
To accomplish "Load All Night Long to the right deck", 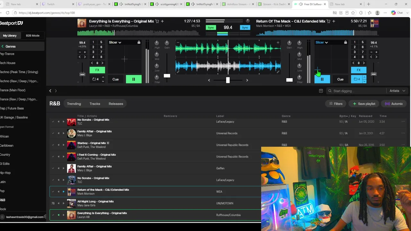I will pos(64,203).
